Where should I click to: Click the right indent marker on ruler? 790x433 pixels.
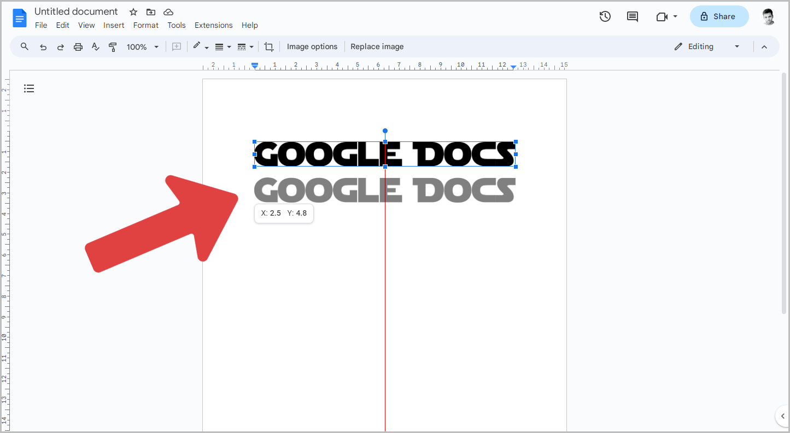pos(513,67)
